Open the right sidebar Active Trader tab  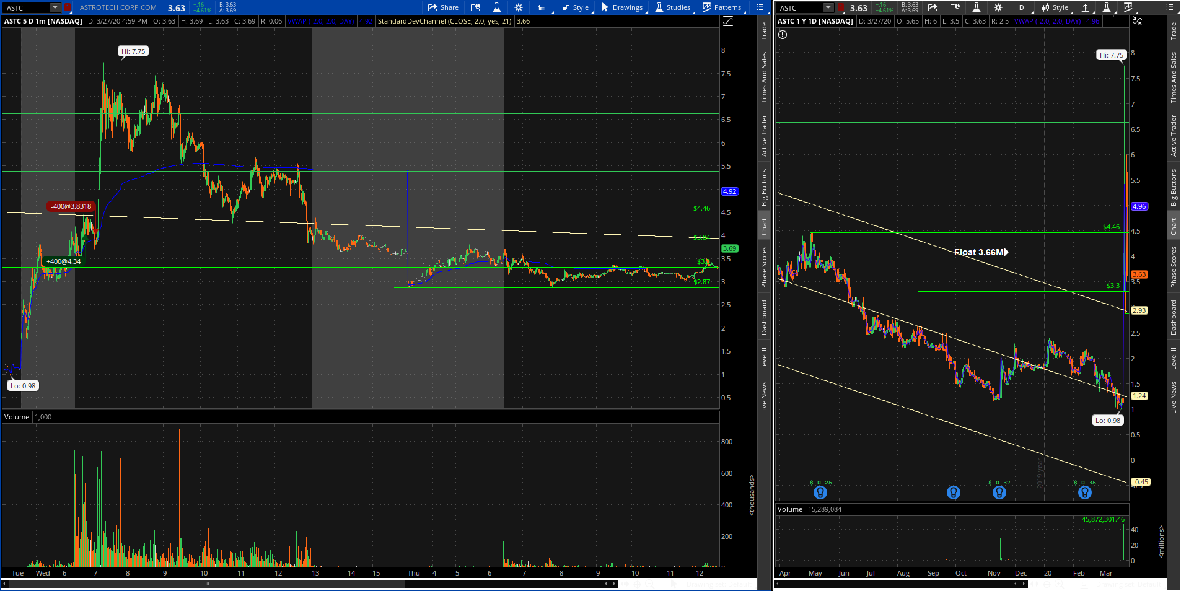coord(1174,136)
